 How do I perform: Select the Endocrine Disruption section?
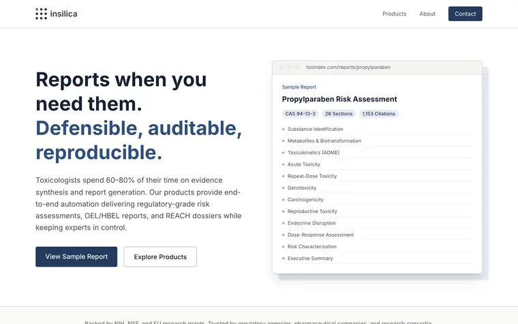377,223
